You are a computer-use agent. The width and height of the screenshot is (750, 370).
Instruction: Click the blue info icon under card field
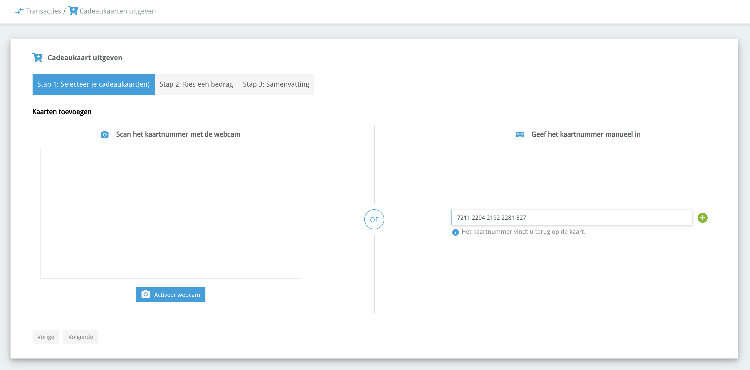click(455, 232)
